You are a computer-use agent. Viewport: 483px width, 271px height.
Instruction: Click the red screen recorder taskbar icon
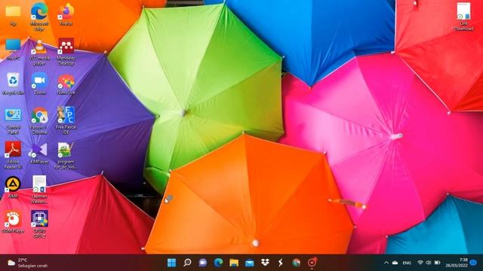[x=312, y=263]
